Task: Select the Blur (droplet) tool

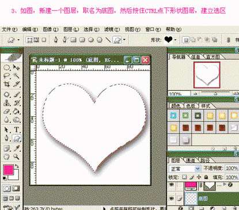Action: 7,120
